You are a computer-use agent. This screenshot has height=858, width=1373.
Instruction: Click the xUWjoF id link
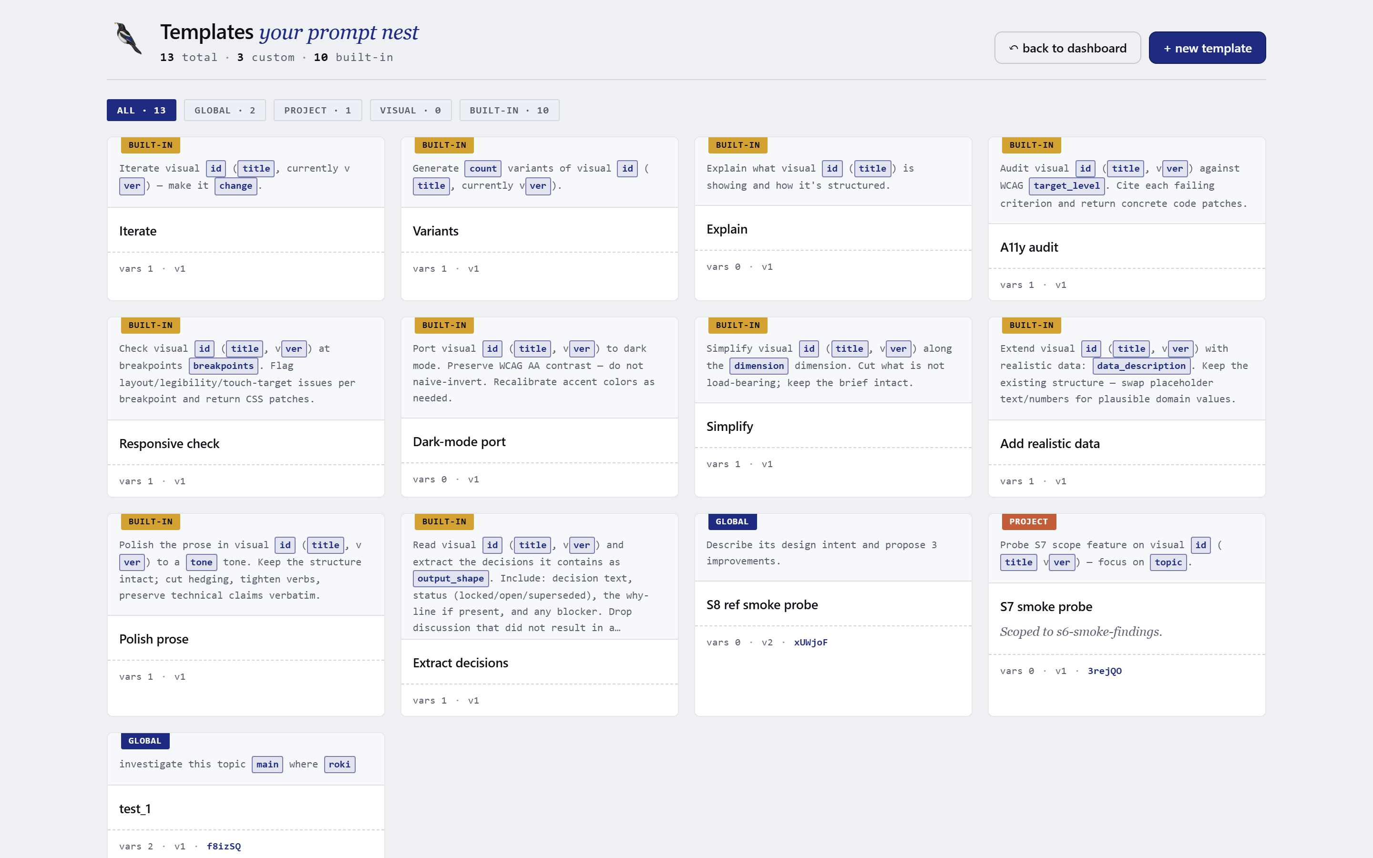pos(810,643)
